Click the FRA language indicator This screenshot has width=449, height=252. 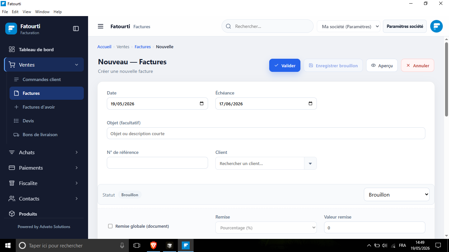(x=402, y=245)
